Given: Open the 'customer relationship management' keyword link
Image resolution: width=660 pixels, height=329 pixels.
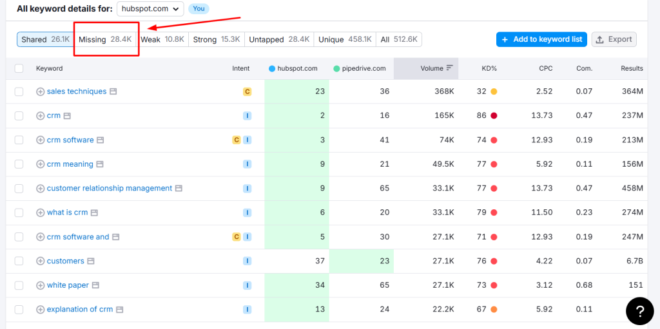Looking at the screenshot, I should [x=110, y=188].
